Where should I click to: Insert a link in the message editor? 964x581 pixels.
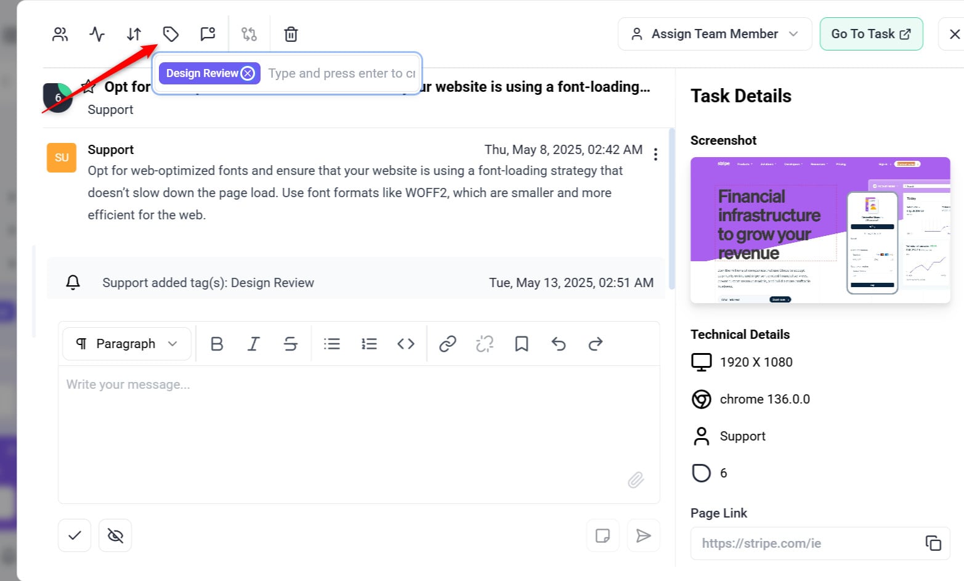point(447,344)
